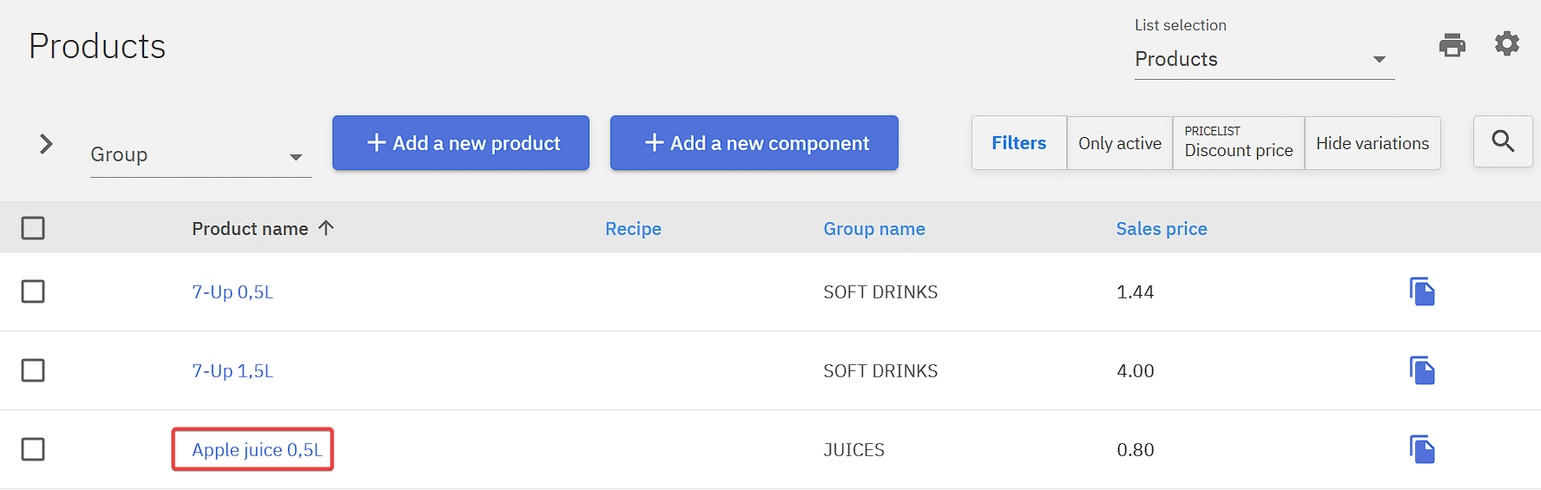Sort by the Recipe column
This screenshot has width=1541, height=490.
point(633,229)
